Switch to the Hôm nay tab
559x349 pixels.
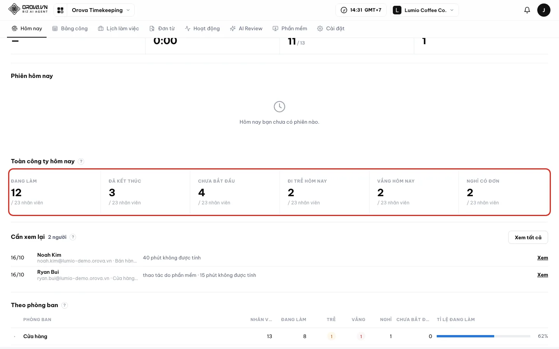pyautogui.click(x=27, y=29)
